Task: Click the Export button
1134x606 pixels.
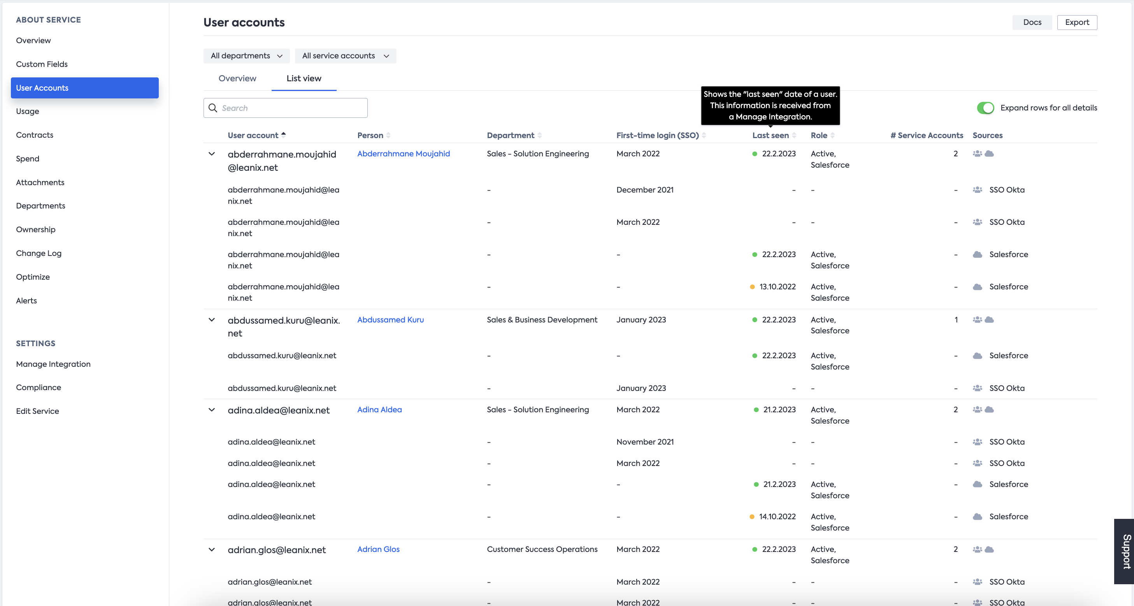Action: (x=1077, y=23)
